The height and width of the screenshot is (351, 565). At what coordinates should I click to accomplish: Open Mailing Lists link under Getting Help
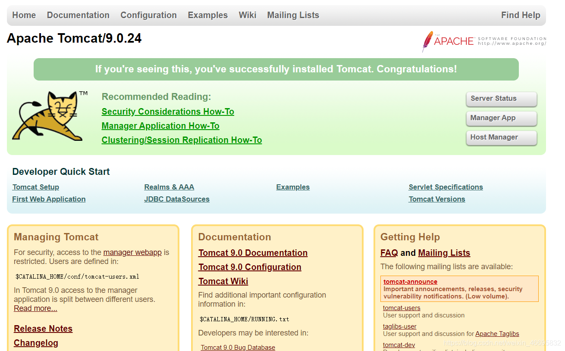pyautogui.click(x=444, y=253)
